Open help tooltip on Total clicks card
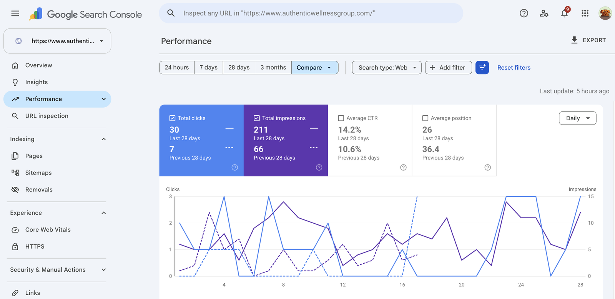This screenshot has height=299, width=615. [235, 168]
